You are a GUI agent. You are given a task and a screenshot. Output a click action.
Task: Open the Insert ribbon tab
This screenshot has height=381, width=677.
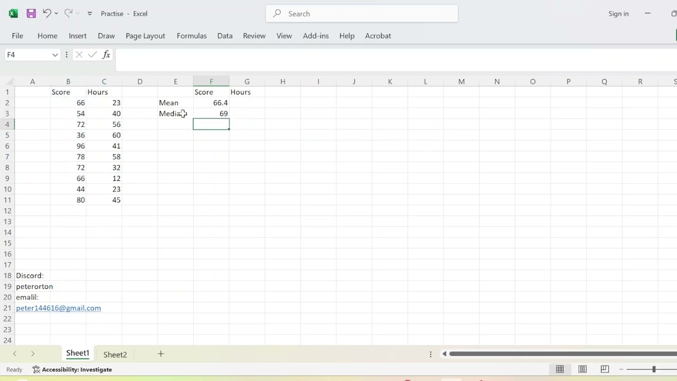pyautogui.click(x=77, y=35)
